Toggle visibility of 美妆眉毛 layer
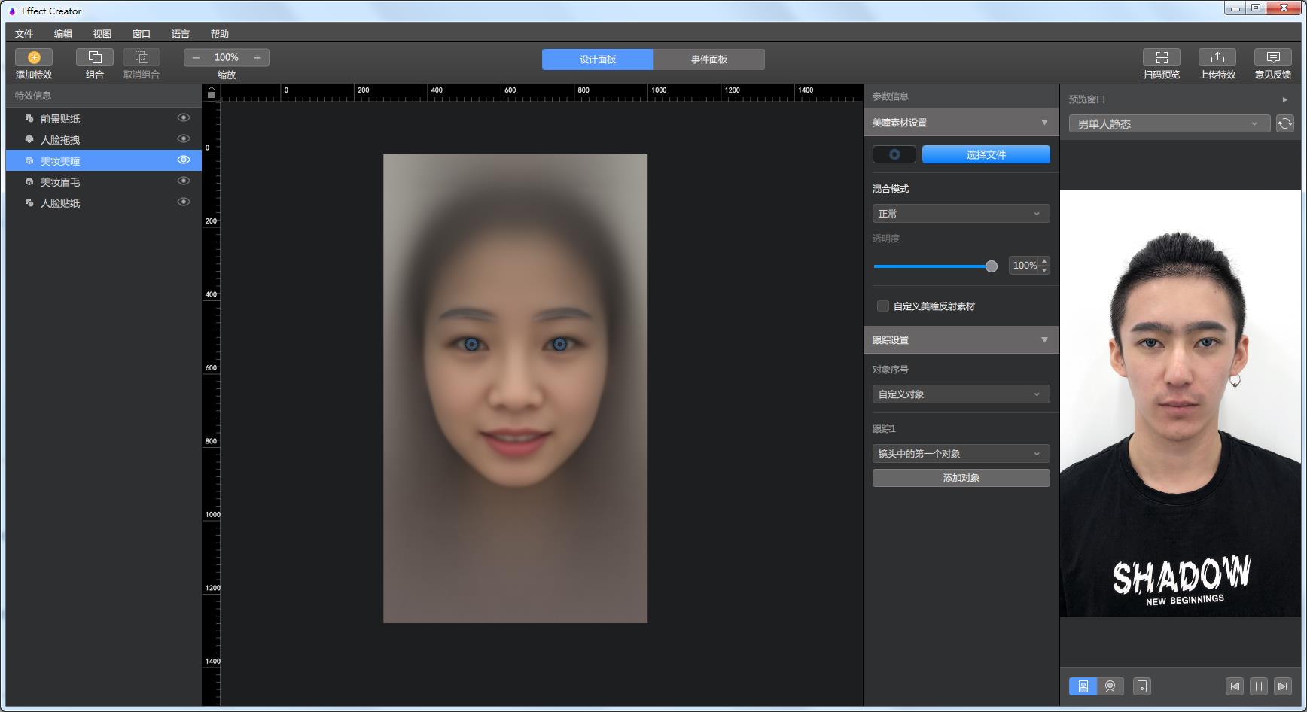Screen dimensions: 1307x712 183,181
